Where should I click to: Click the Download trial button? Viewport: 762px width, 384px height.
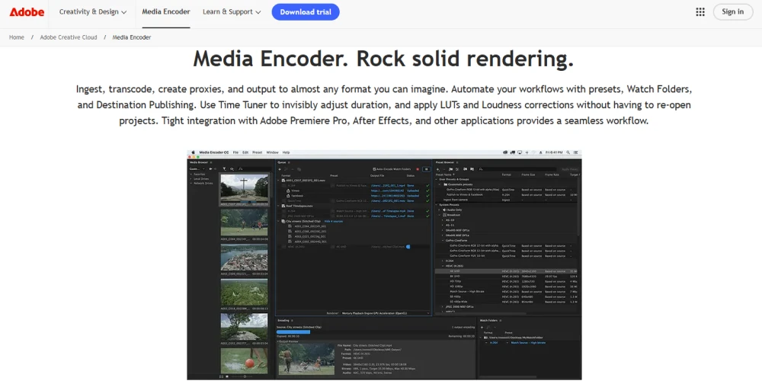[306, 11]
